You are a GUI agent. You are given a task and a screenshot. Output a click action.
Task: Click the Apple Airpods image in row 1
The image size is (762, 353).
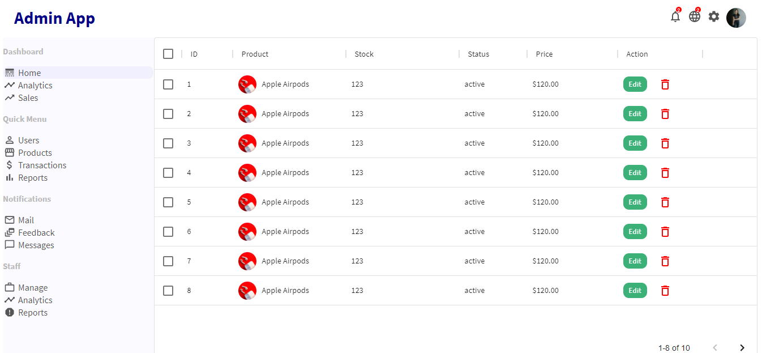[x=247, y=84]
